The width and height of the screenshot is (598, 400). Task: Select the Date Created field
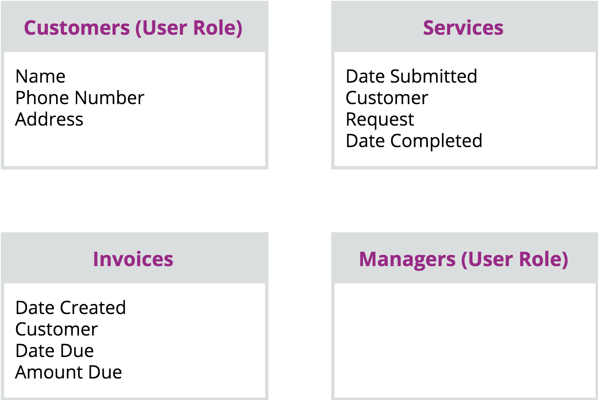pyautogui.click(x=71, y=308)
